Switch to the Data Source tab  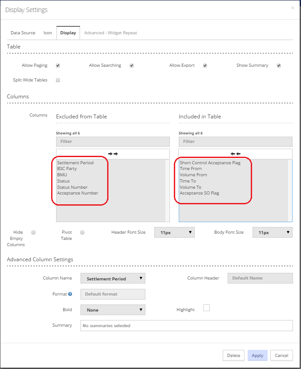click(23, 33)
